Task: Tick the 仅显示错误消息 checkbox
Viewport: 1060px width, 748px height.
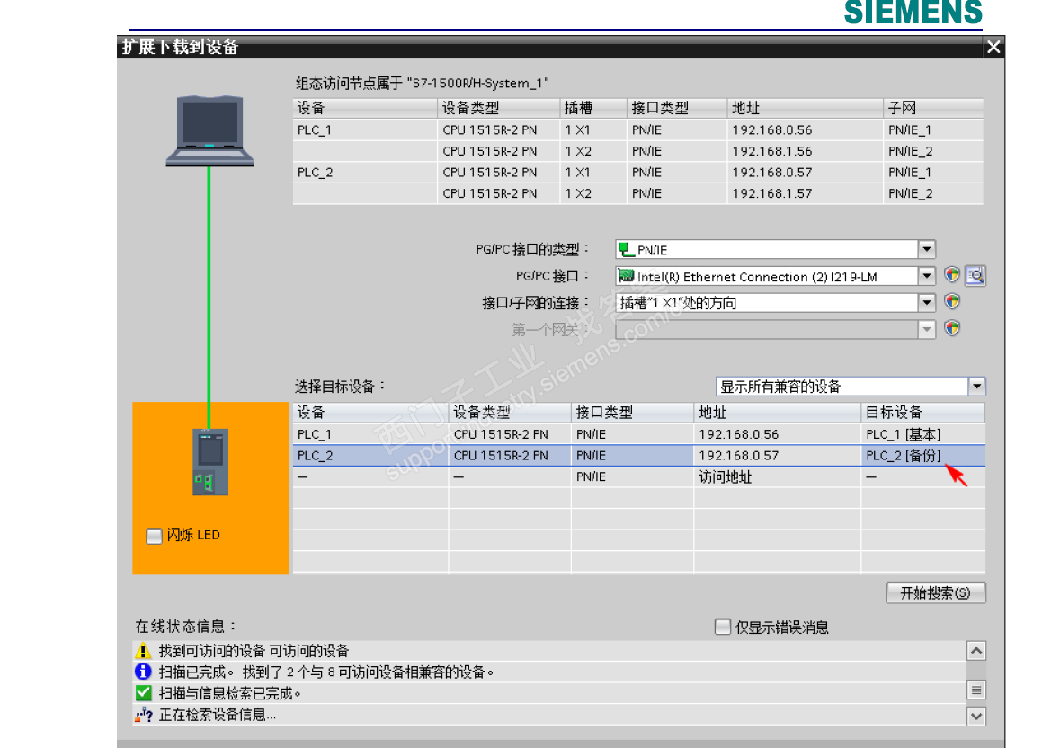Action: [x=723, y=627]
